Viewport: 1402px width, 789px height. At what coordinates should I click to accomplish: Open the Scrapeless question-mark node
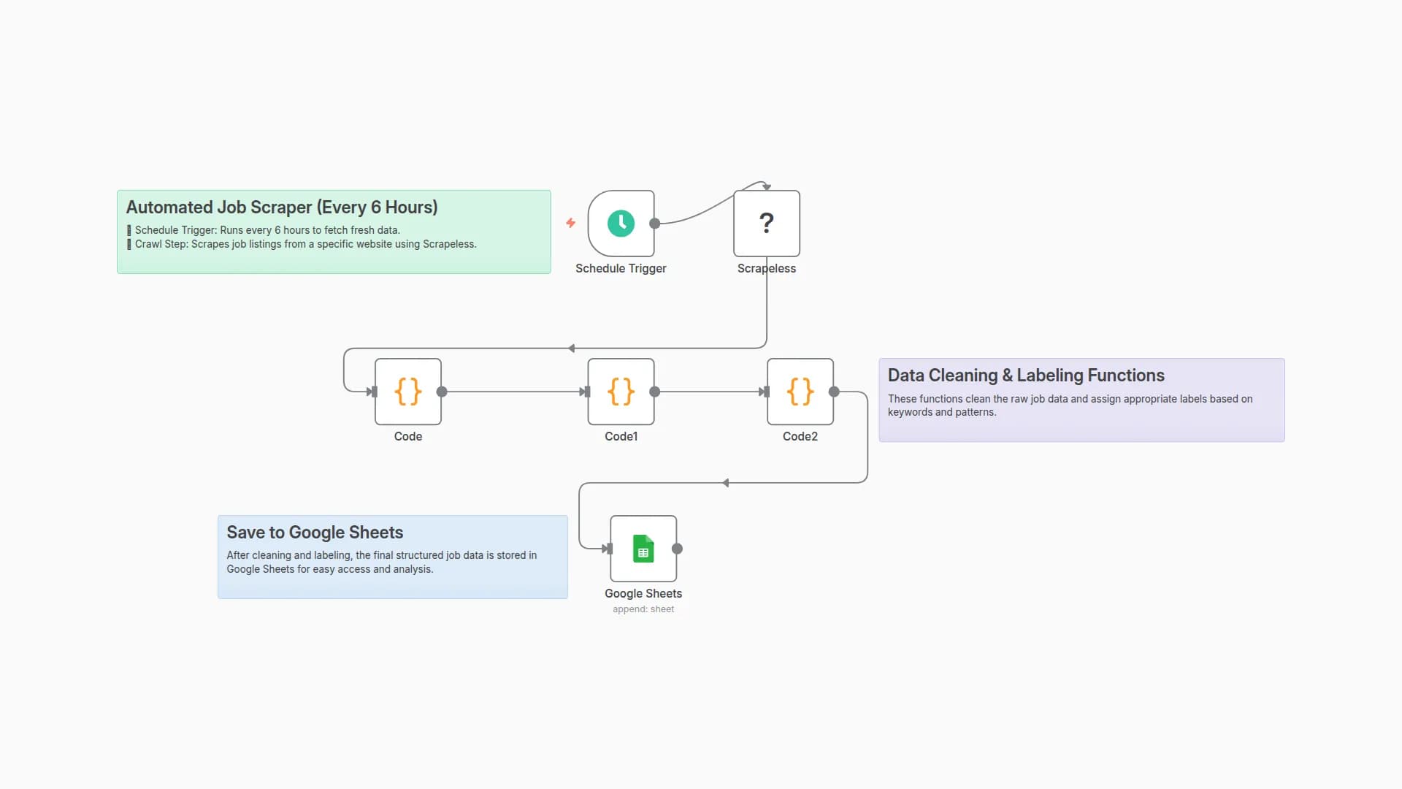(x=766, y=223)
